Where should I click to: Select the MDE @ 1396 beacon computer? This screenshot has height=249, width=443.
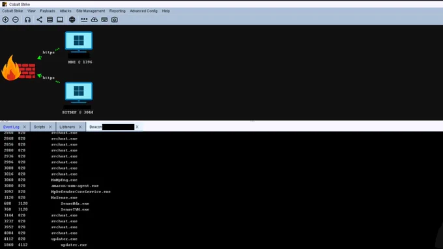click(x=79, y=42)
